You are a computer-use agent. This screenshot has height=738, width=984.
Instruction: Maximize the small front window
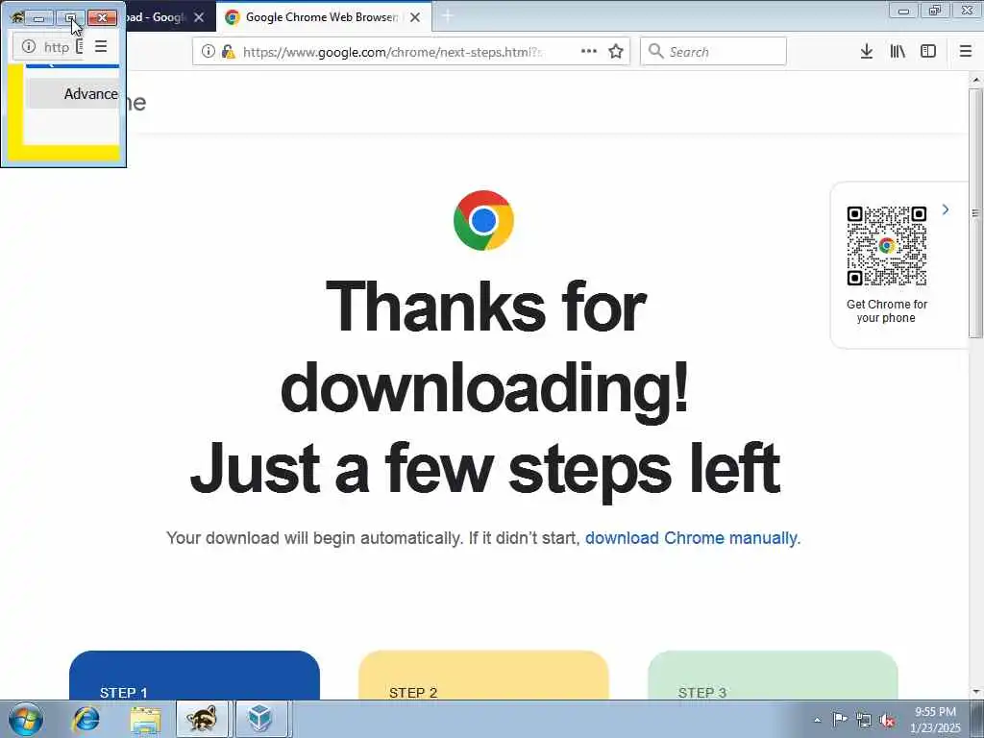tap(70, 17)
